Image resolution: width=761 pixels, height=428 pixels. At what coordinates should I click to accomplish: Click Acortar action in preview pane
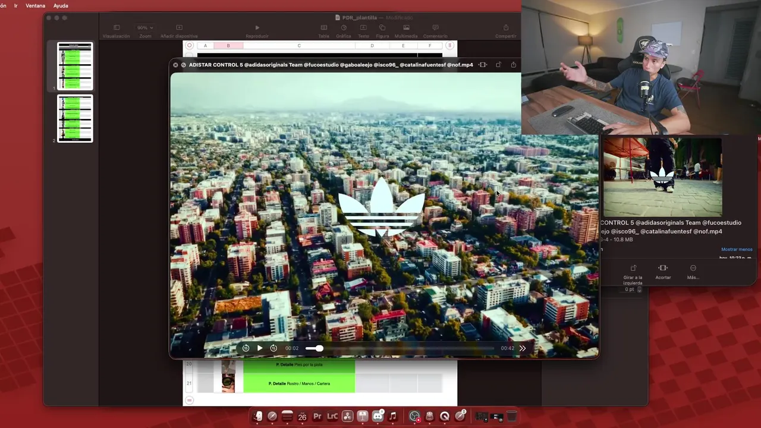click(x=663, y=272)
